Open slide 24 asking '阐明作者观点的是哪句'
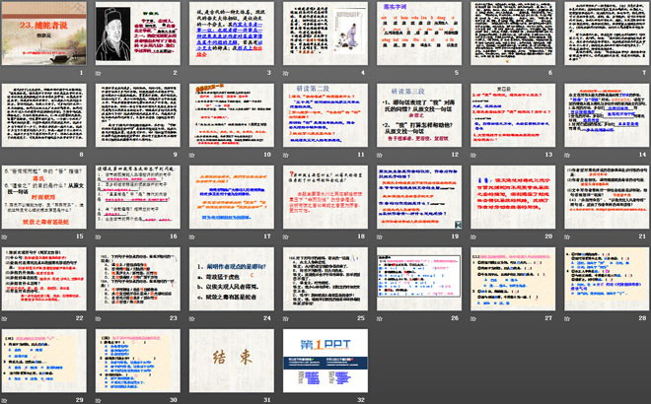The height and width of the screenshot is (404, 651). point(229,278)
